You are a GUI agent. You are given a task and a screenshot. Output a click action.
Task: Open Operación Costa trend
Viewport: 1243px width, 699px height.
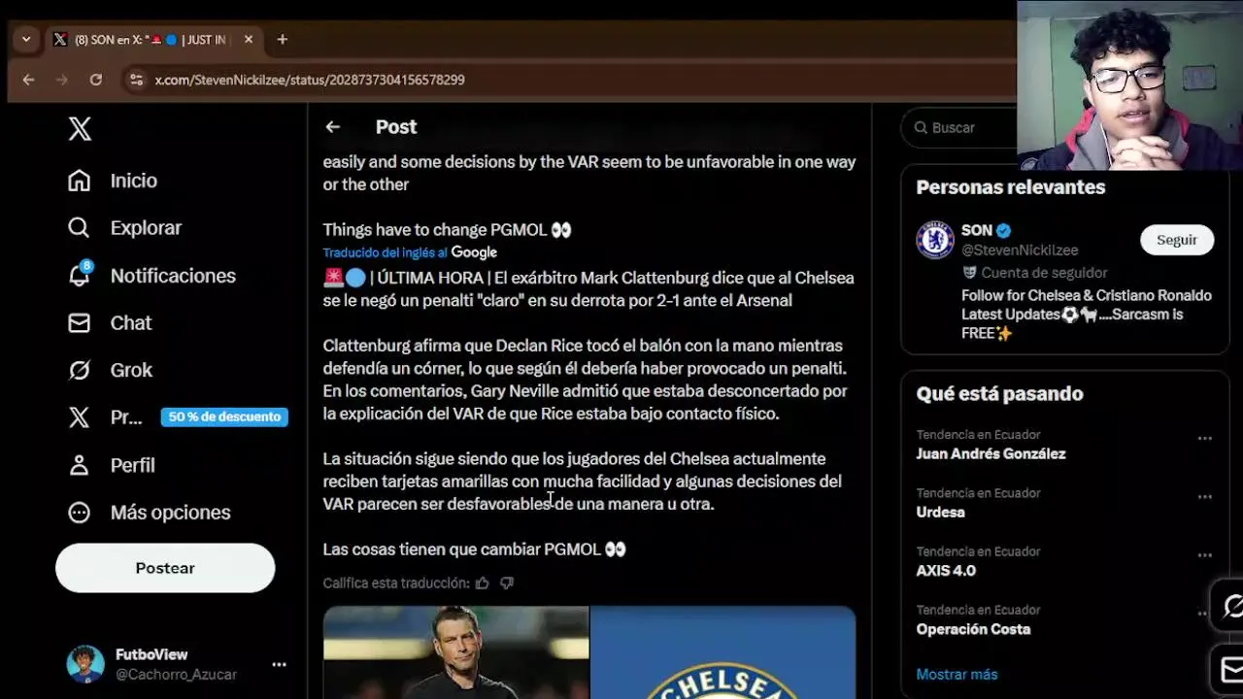click(x=973, y=629)
